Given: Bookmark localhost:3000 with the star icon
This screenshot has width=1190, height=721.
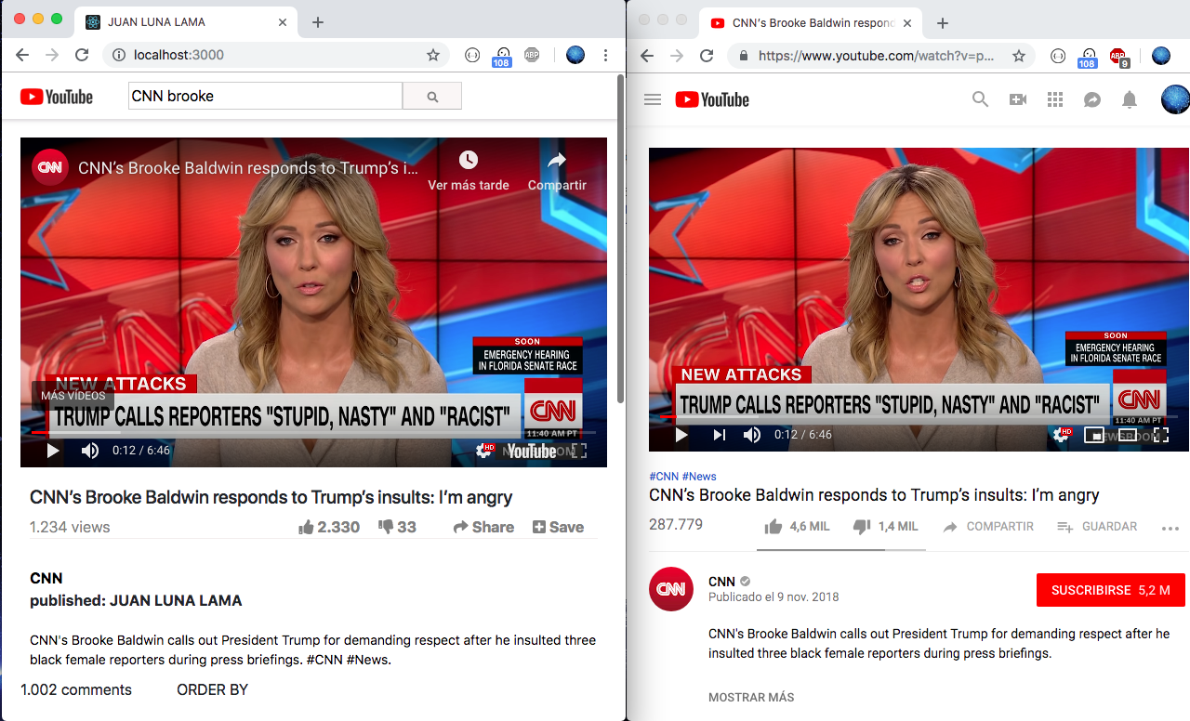Looking at the screenshot, I should 433,55.
